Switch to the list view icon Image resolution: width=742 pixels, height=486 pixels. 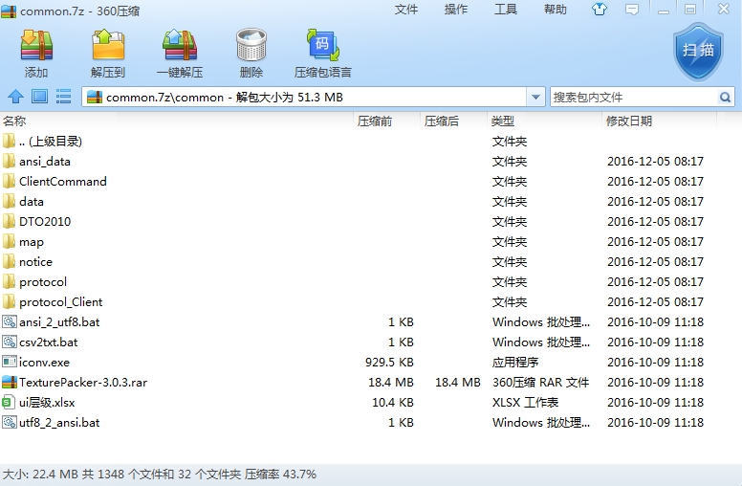[x=64, y=97]
